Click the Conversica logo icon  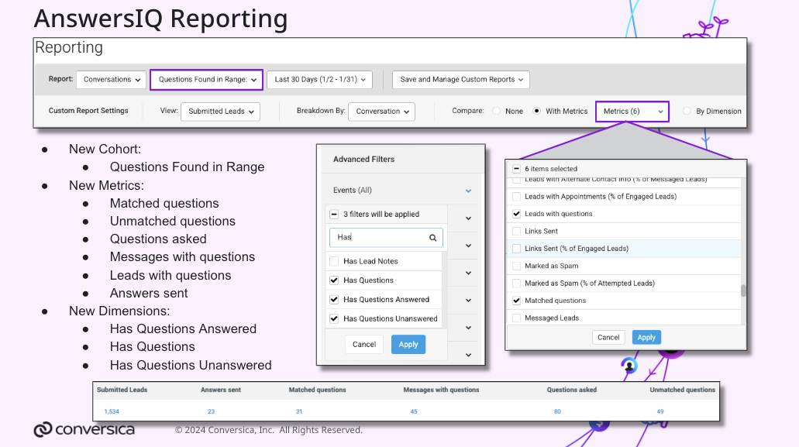click(x=43, y=430)
